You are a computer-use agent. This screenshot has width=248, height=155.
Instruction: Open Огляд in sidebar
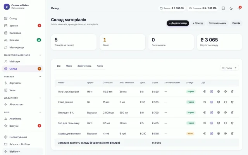pyautogui.click(x=22, y=18)
